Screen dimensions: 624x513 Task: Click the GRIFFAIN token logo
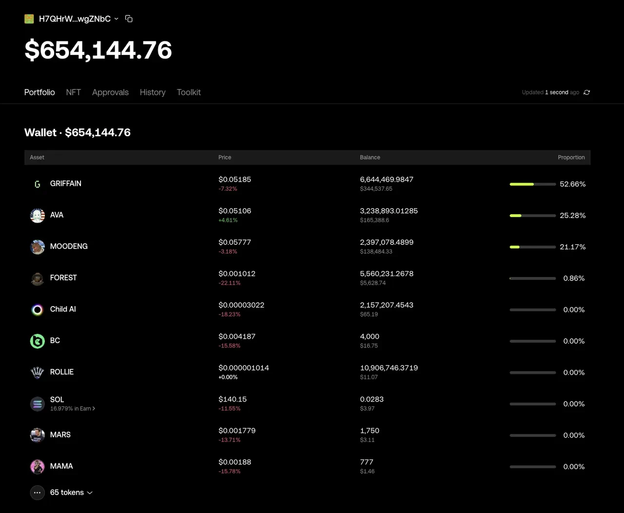pyautogui.click(x=38, y=184)
